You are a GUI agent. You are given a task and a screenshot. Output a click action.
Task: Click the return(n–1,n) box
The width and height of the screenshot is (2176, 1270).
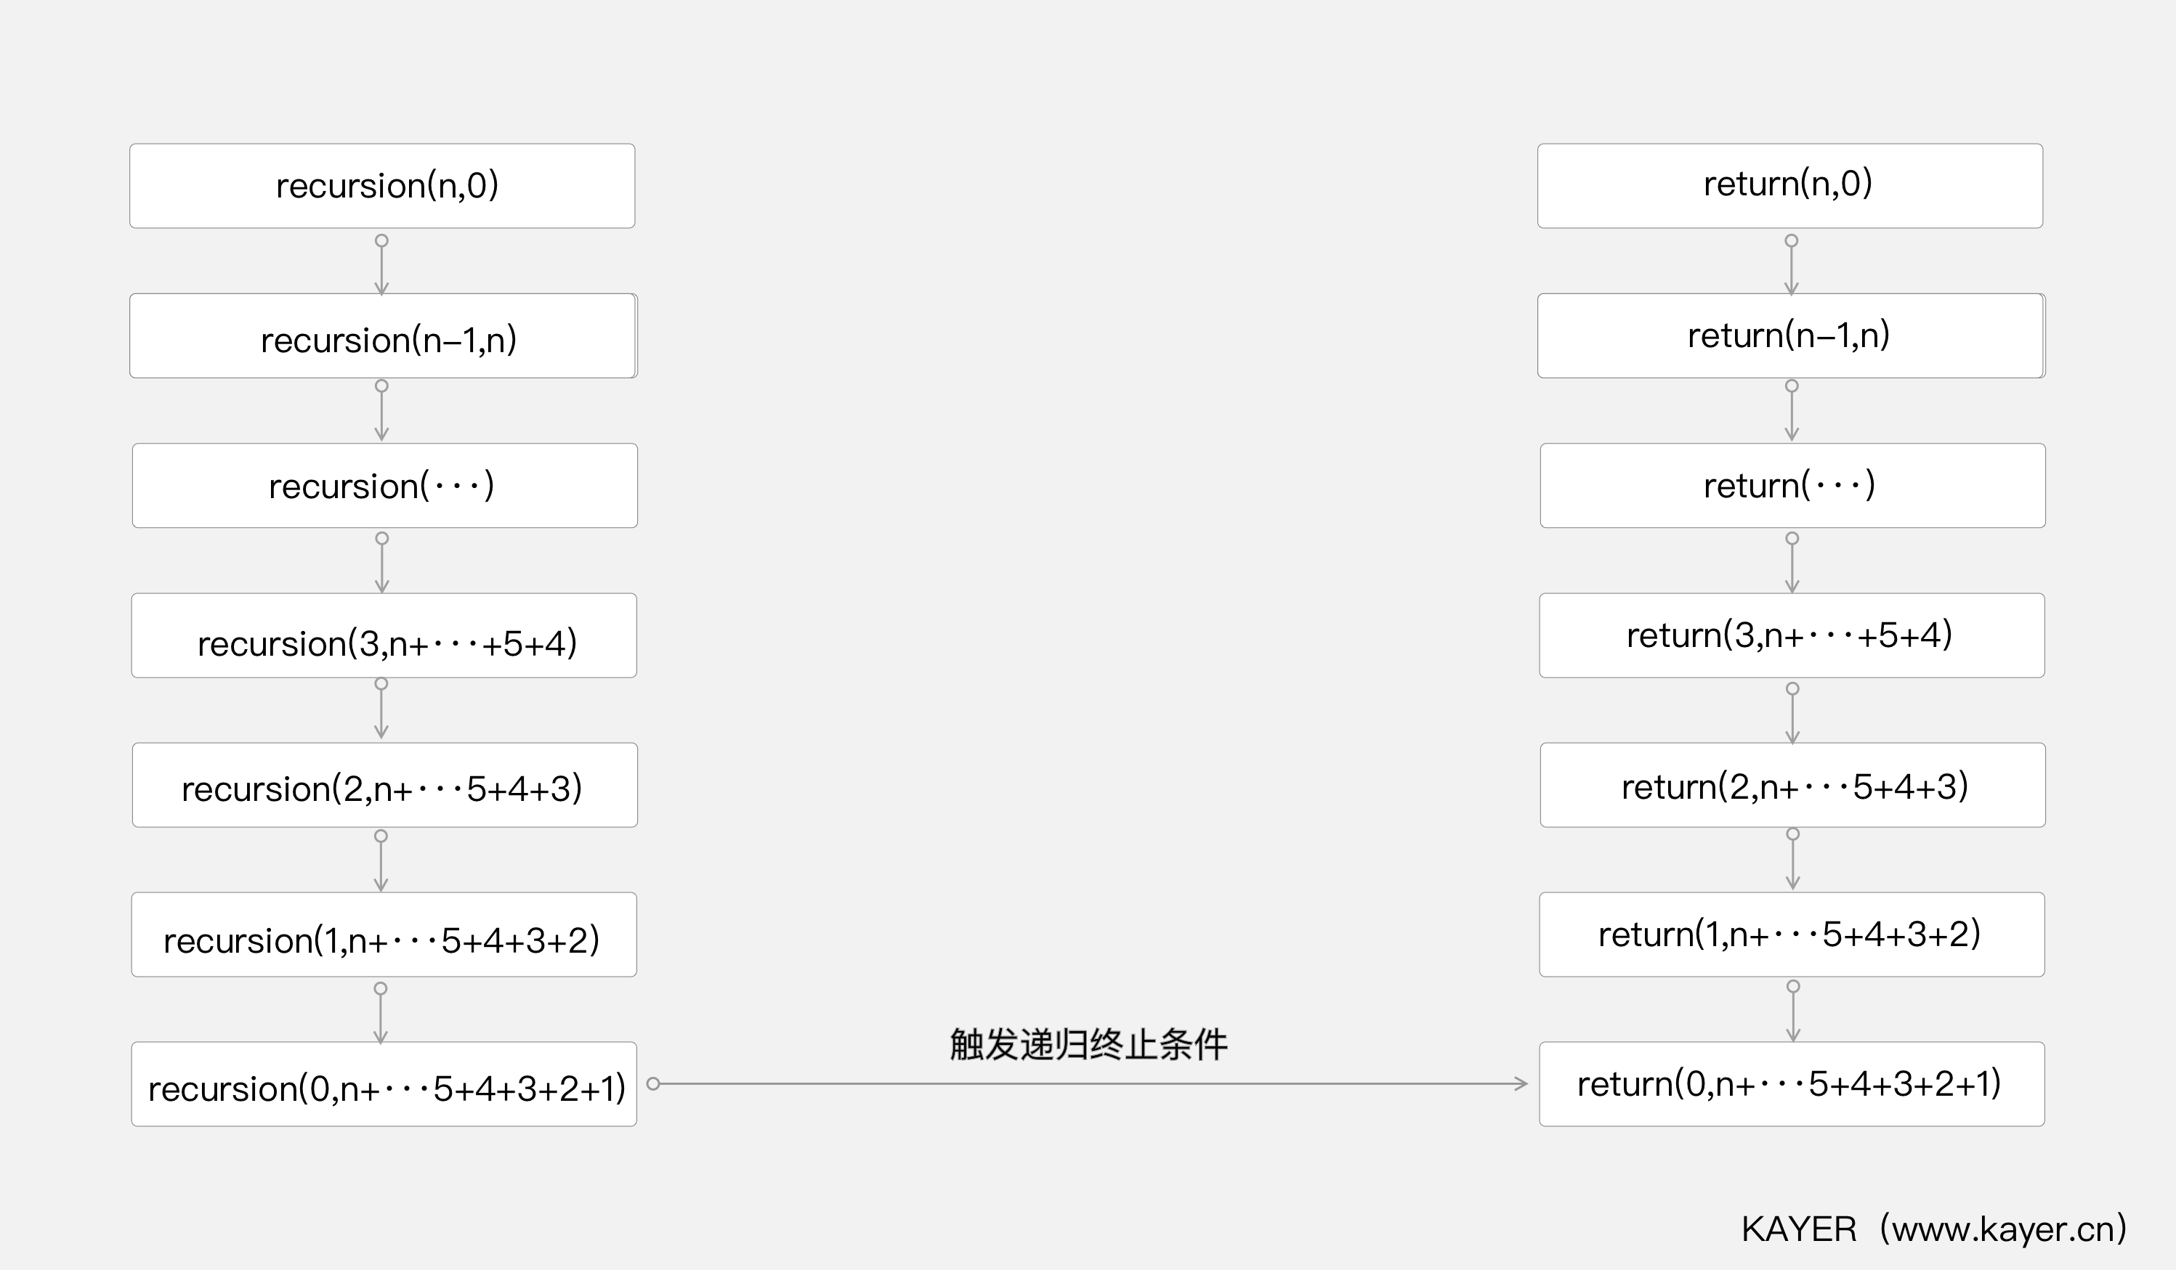pos(1790,335)
